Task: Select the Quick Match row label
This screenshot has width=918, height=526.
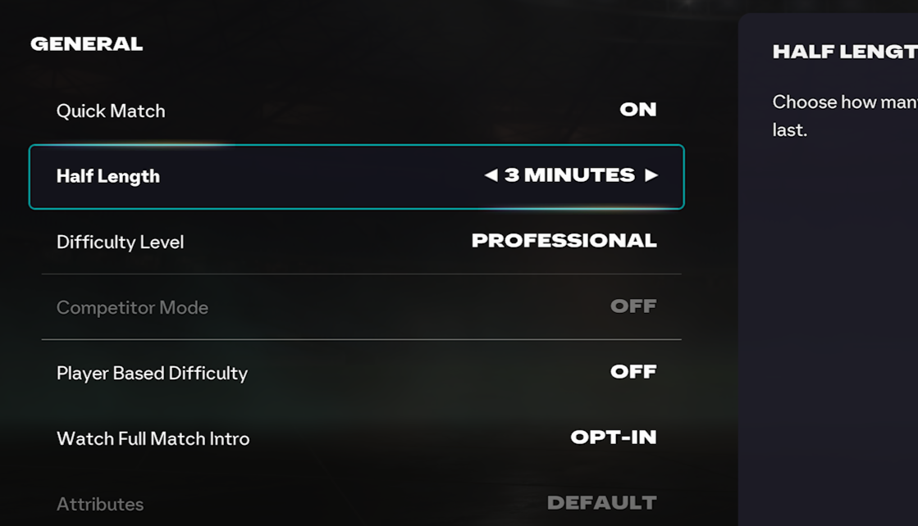Action: (111, 111)
